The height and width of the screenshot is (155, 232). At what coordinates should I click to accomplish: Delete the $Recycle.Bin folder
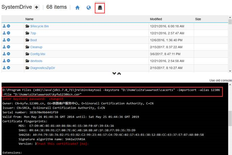(x=8, y=26)
